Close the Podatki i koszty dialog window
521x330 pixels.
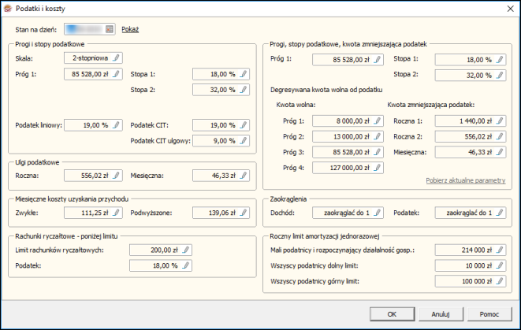508,8
